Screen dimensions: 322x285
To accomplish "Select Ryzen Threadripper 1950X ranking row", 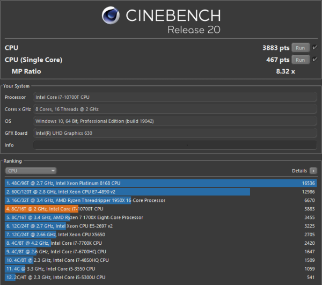I will click(161, 200).
